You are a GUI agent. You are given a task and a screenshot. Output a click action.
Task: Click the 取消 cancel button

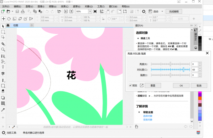(x=199, y=86)
